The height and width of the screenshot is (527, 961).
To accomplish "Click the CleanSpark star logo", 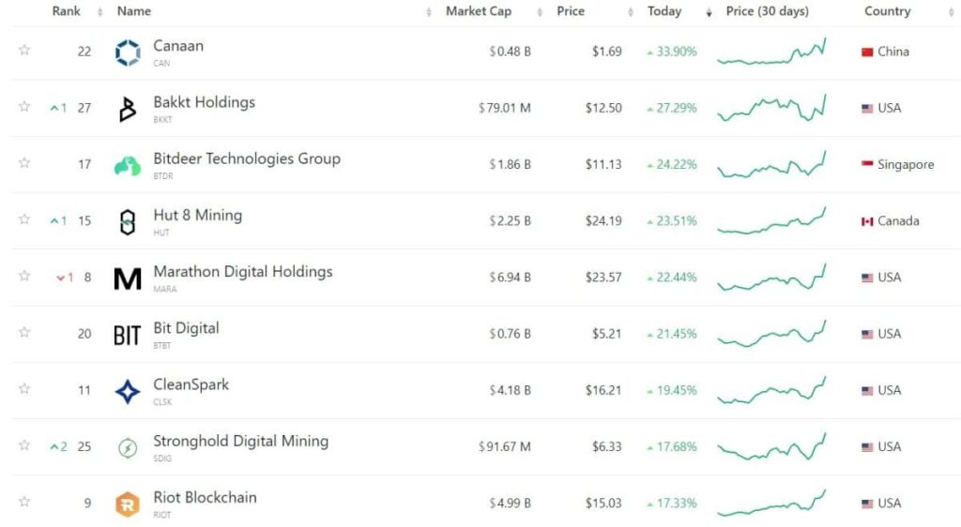I will [x=128, y=391].
